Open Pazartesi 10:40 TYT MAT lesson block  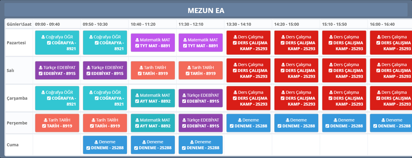click(153, 43)
